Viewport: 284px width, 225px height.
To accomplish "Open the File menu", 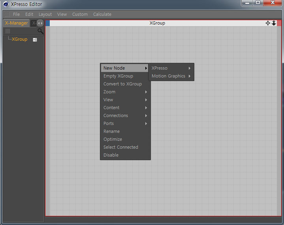I will [x=16, y=14].
